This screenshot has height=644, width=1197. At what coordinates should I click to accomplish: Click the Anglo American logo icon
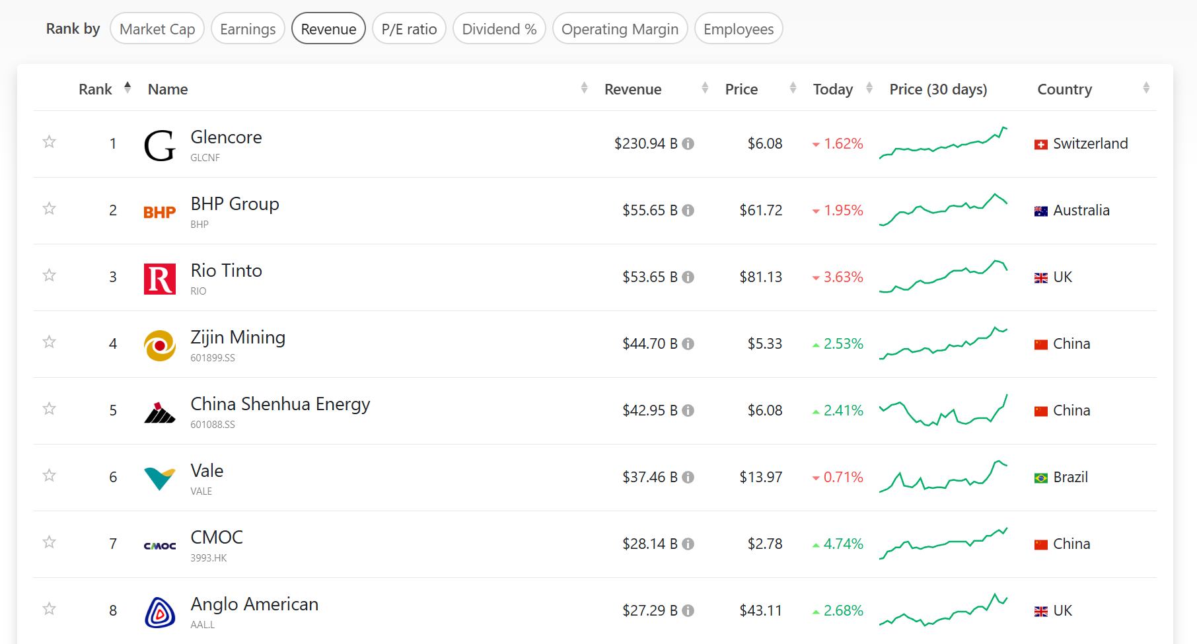click(x=160, y=612)
